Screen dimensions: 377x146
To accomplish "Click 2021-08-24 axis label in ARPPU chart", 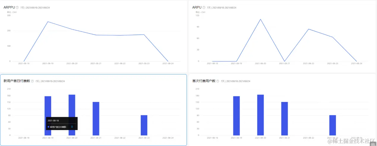I will click(168, 63).
